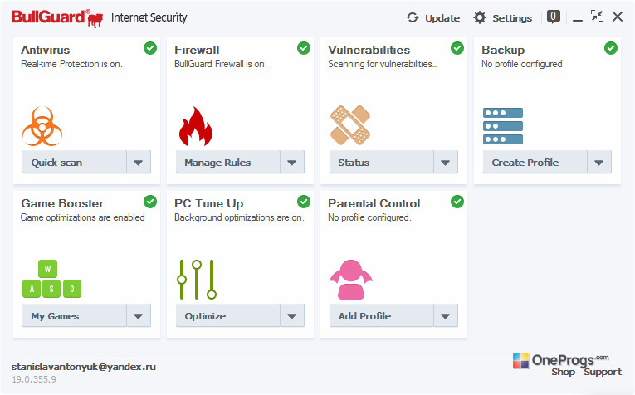
Task: Open the Support link
Action: [603, 372]
